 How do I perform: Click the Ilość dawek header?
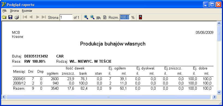point(75,68)
